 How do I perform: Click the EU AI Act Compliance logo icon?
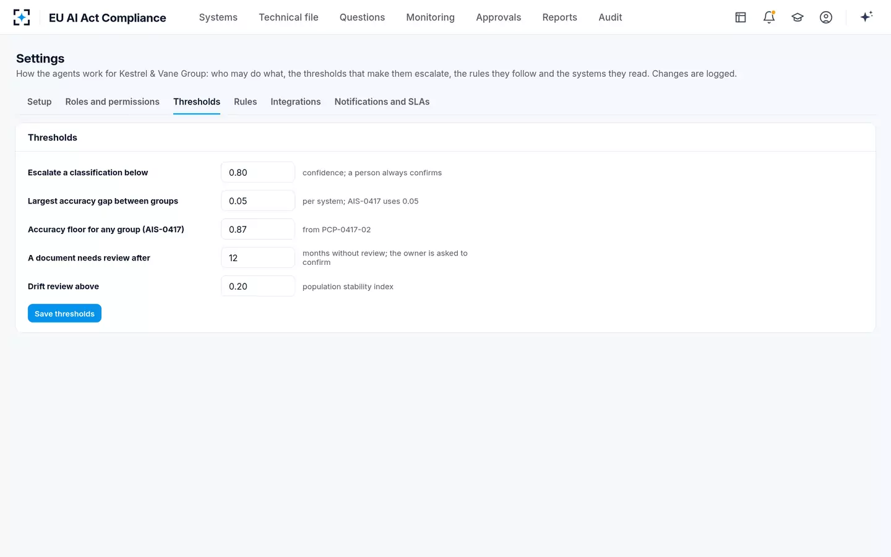(22, 17)
